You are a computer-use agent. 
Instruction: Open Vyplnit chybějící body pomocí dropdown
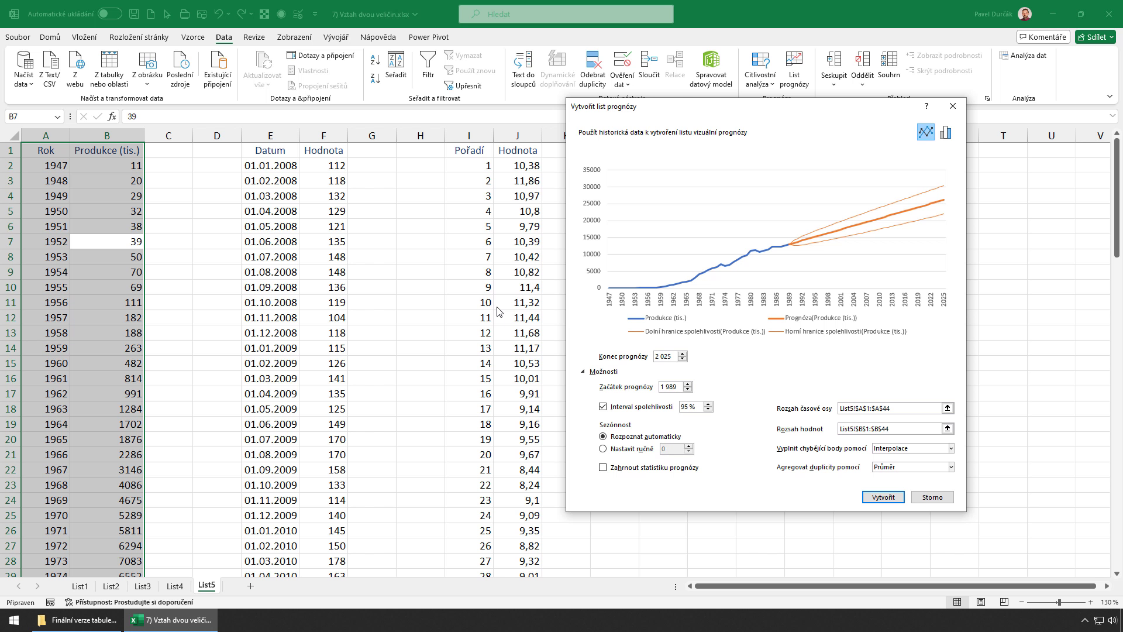[951, 448]
